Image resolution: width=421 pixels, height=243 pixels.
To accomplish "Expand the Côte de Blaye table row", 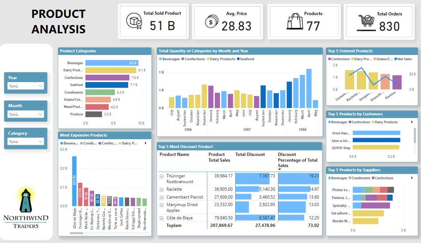I will pos(162,218).
